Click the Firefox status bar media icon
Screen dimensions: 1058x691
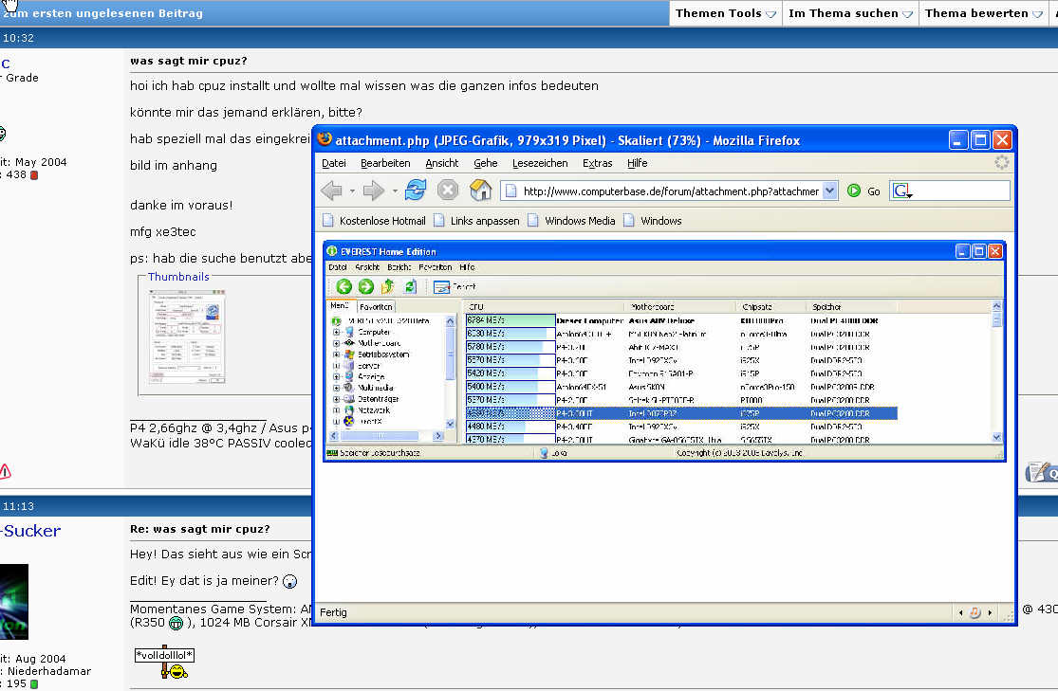tap(975, 612)
